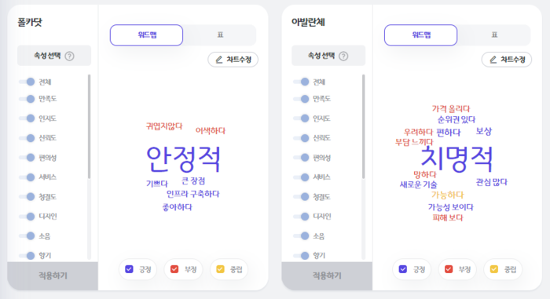
Task: Click the word 안정적 in wordcloud
Action: tap(183, 159)
